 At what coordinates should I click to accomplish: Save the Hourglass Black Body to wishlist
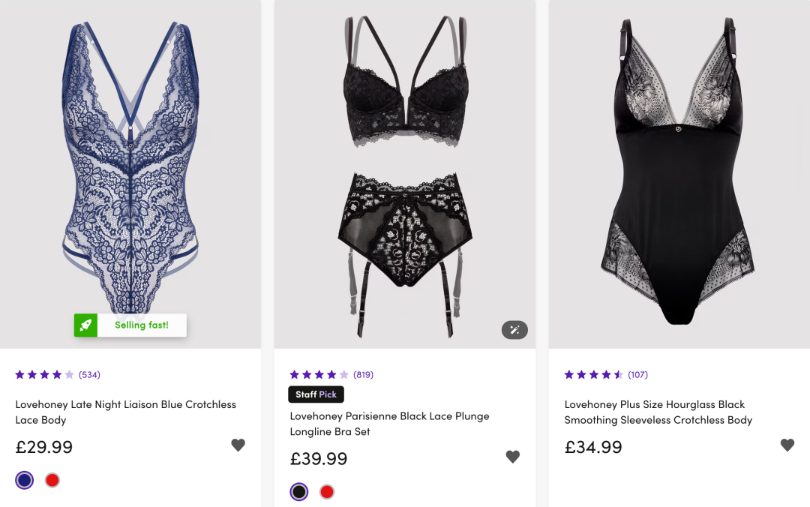coord(787,445)
